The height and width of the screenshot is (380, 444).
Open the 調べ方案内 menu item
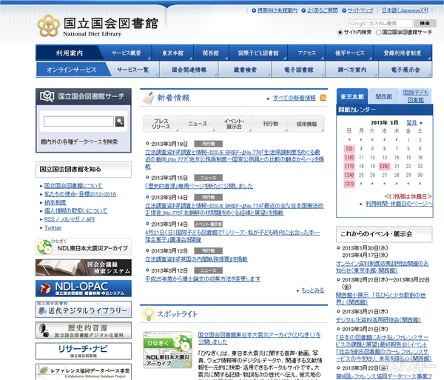(x=352, y=70)
